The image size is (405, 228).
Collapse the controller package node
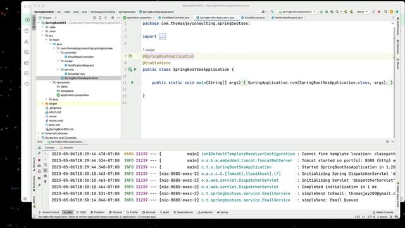58,53
